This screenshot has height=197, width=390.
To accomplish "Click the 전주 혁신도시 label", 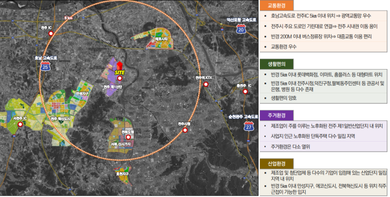I will 61,119.
